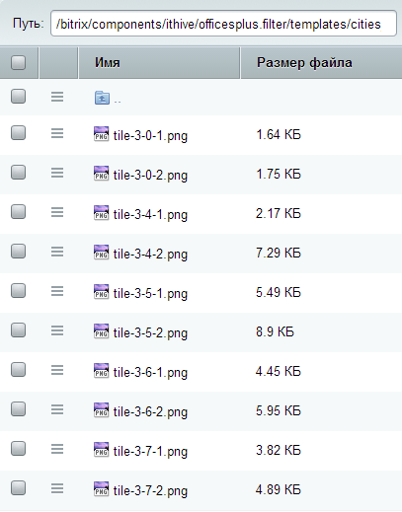Open actions menu for tile-3-0-2.png row

tap(57, 173)
